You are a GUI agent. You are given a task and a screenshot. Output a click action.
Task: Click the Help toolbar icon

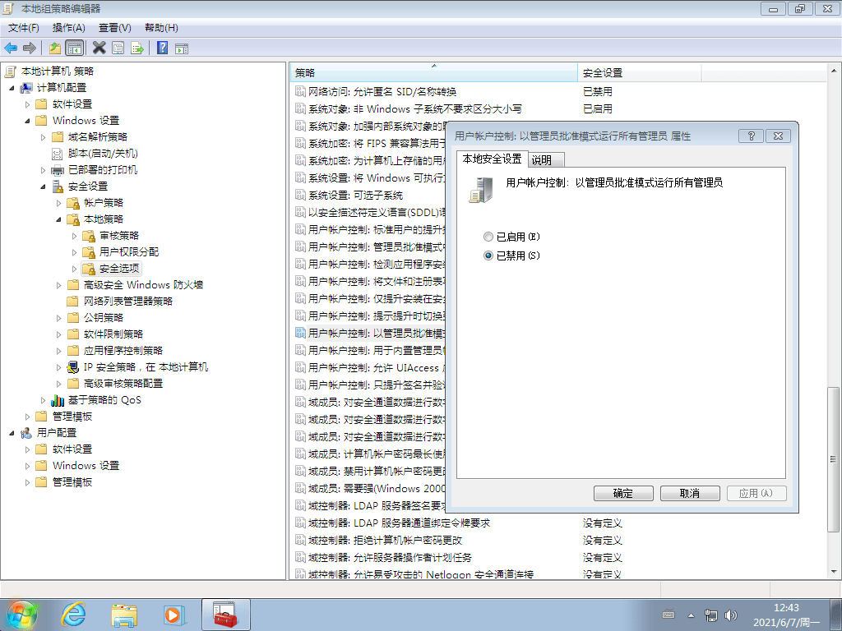161,48
